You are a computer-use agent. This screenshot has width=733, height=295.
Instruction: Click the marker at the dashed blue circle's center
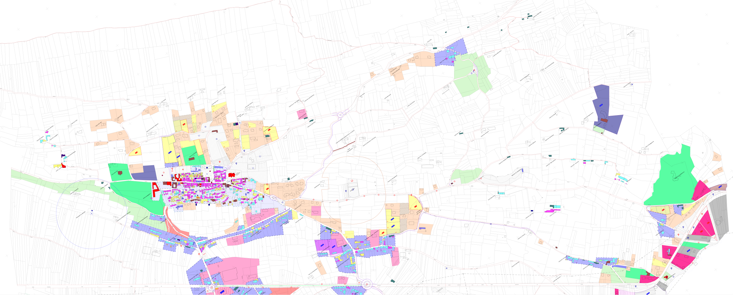click(92, 213)
